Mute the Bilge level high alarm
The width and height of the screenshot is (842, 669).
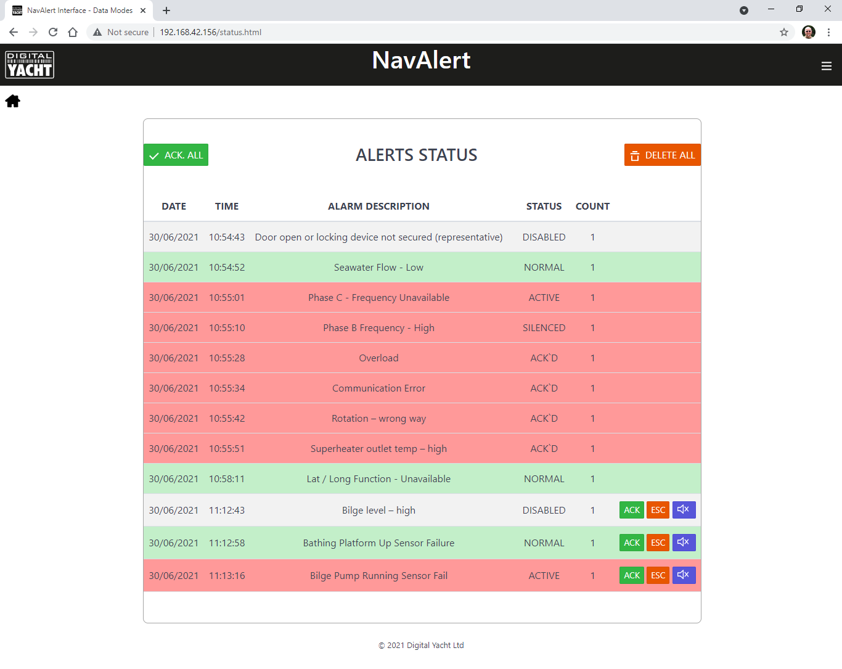[684, 510]
